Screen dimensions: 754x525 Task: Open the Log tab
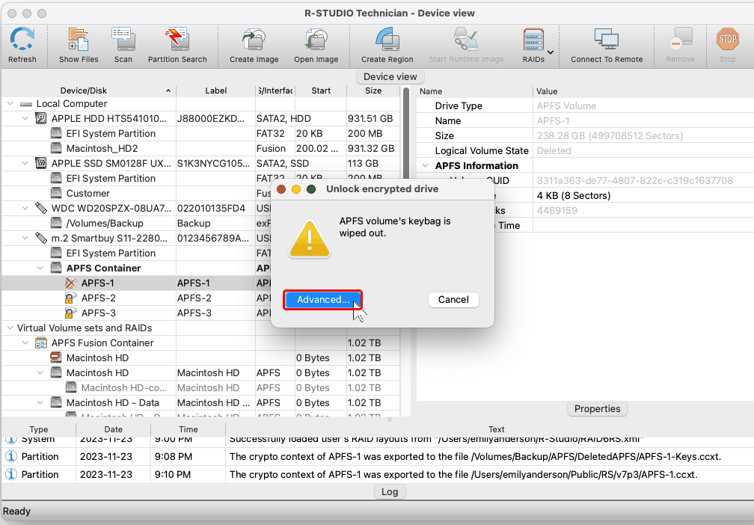click(x=390, y=492)
